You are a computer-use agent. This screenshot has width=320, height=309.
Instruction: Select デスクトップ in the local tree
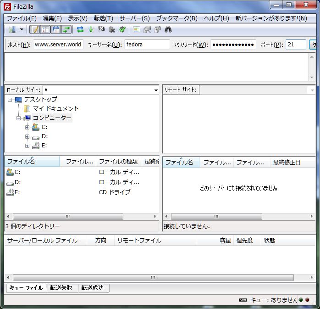(41, 100)
